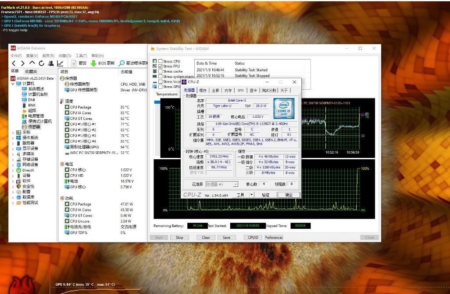Switch to the 显卡 tab in CPU-Z
450x294 pixels.
tap(253, 91)
